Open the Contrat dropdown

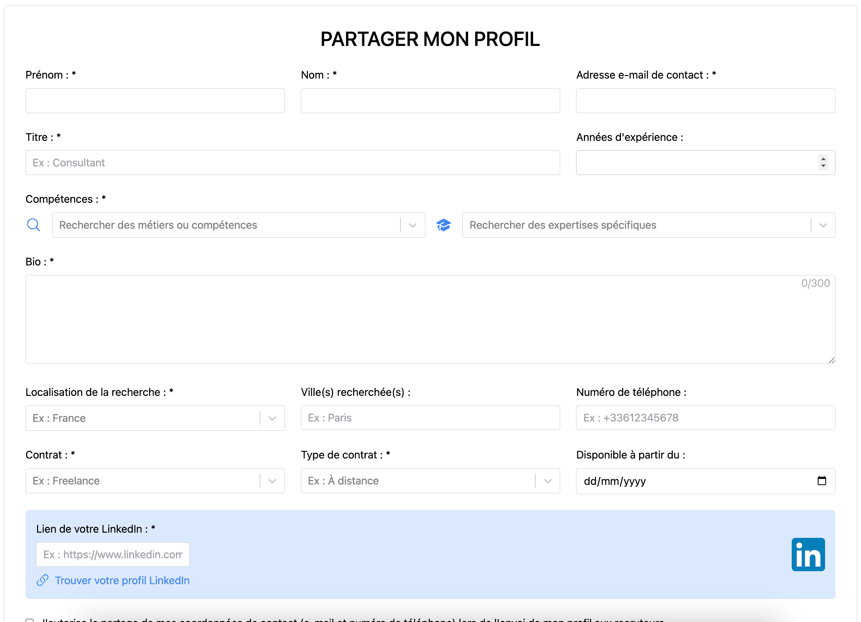[x=272, y=481]
